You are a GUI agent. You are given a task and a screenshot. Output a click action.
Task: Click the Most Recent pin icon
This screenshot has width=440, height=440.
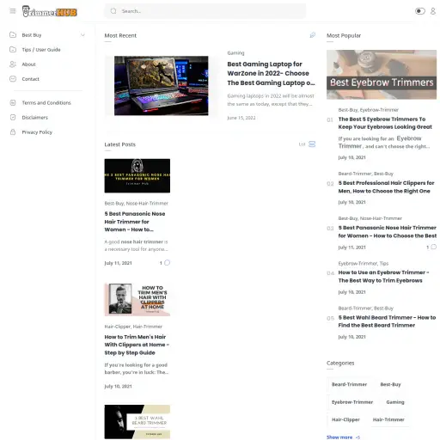point(312,35)
